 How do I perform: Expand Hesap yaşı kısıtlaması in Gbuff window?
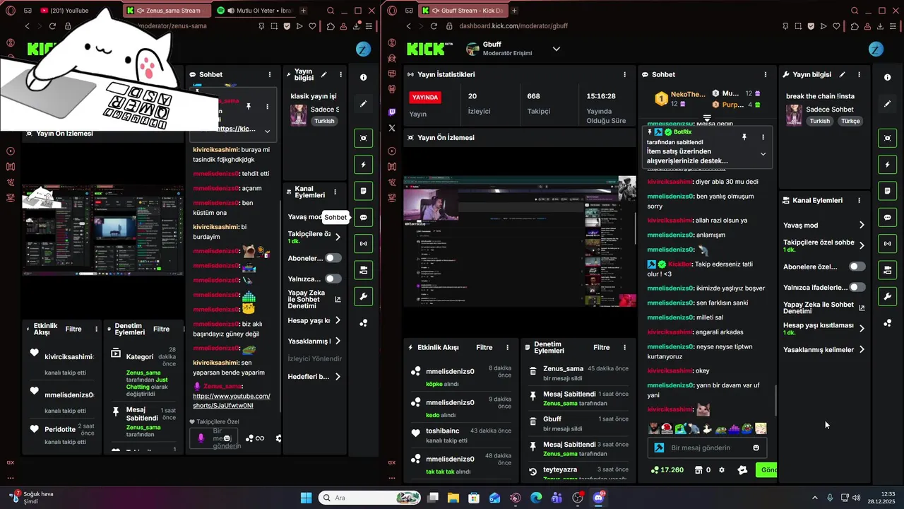point(862,329)
